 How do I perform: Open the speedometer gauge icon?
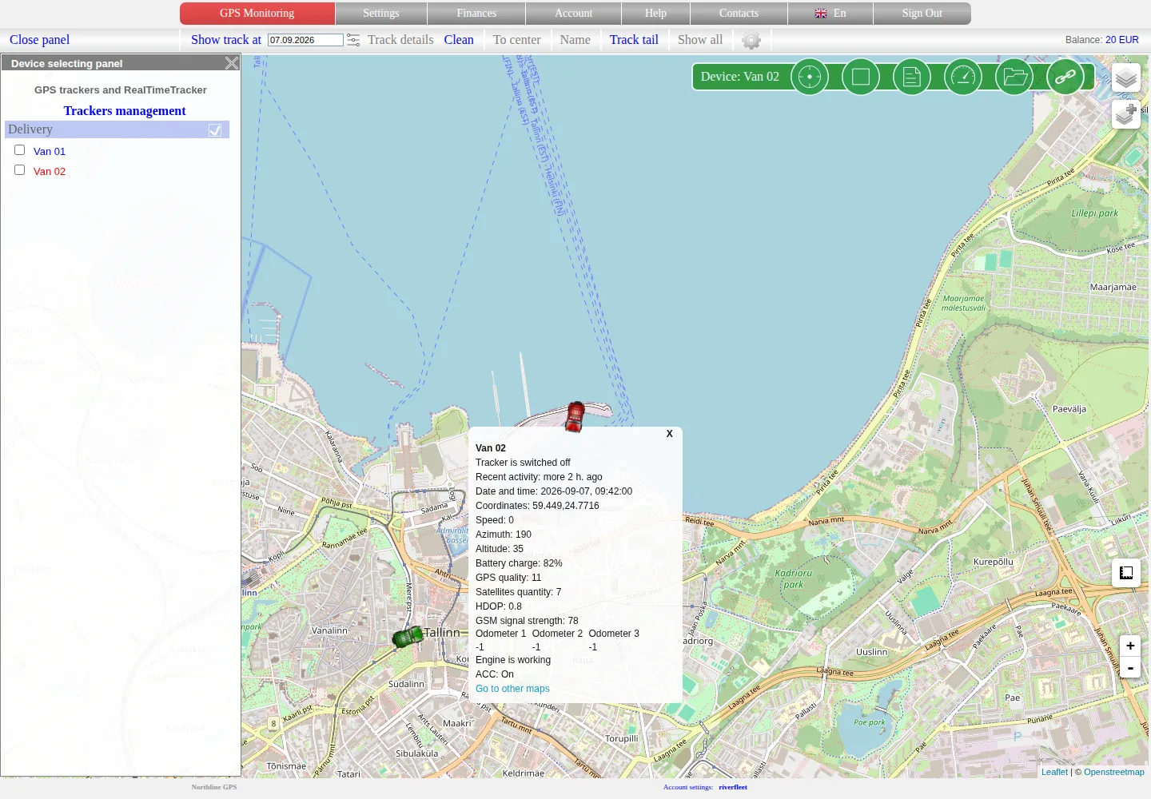(963, 77)
